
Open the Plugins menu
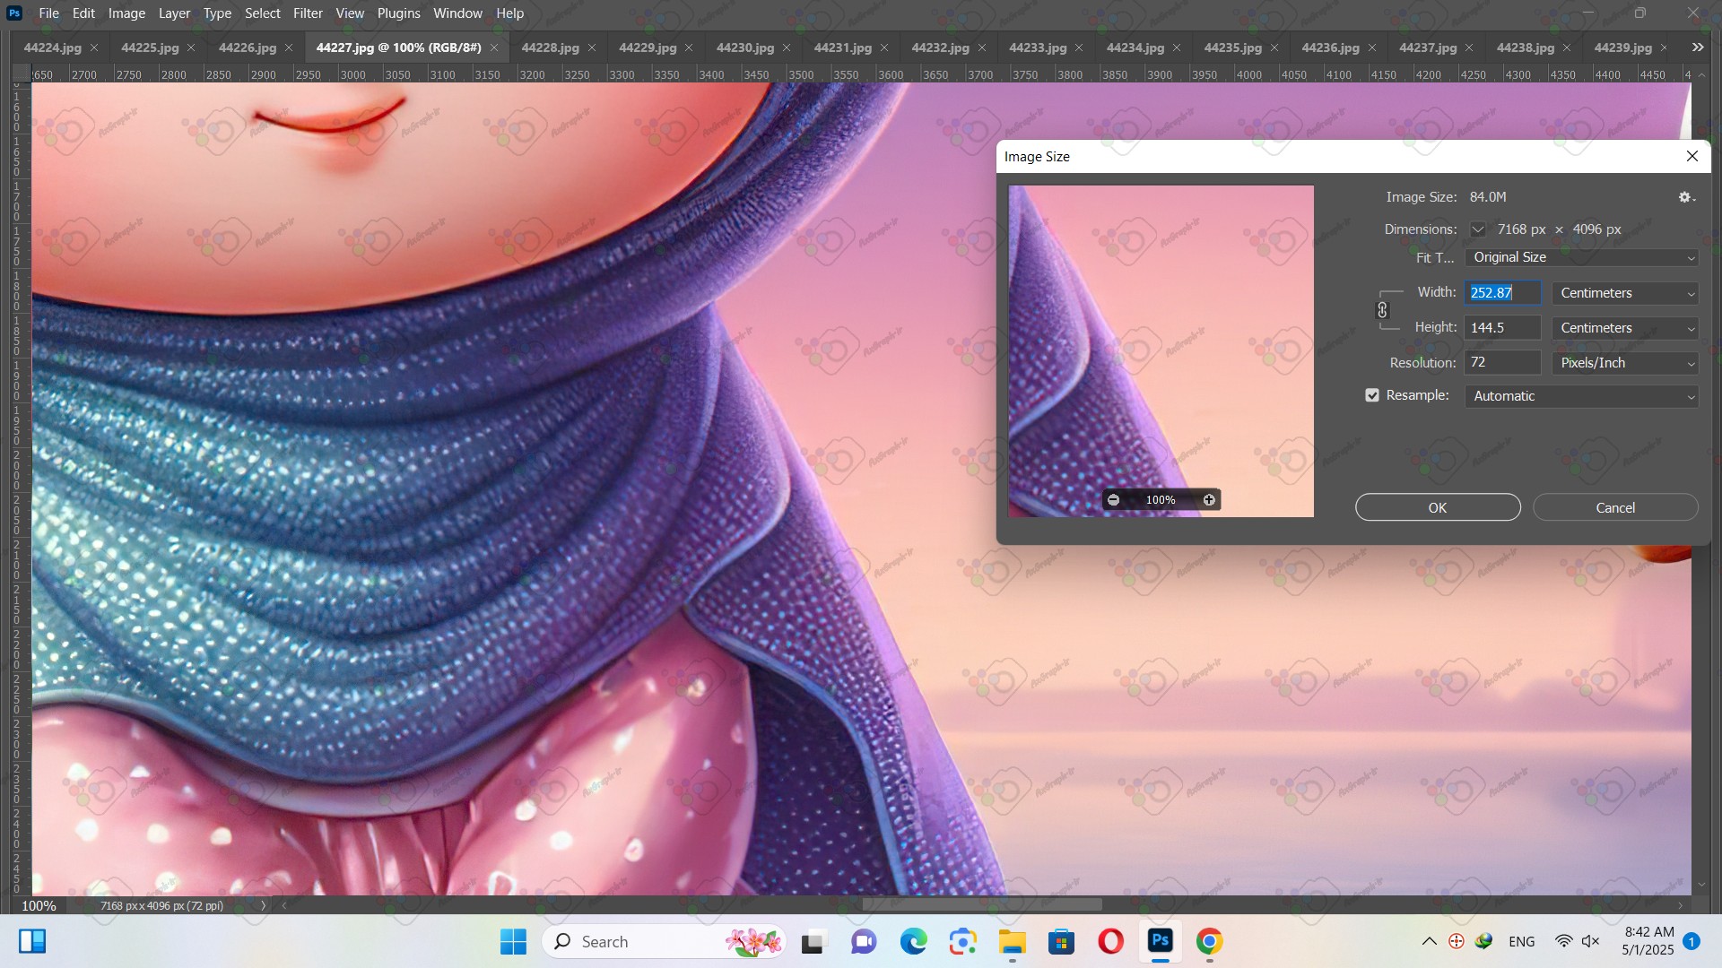click(x=398, y=13)
